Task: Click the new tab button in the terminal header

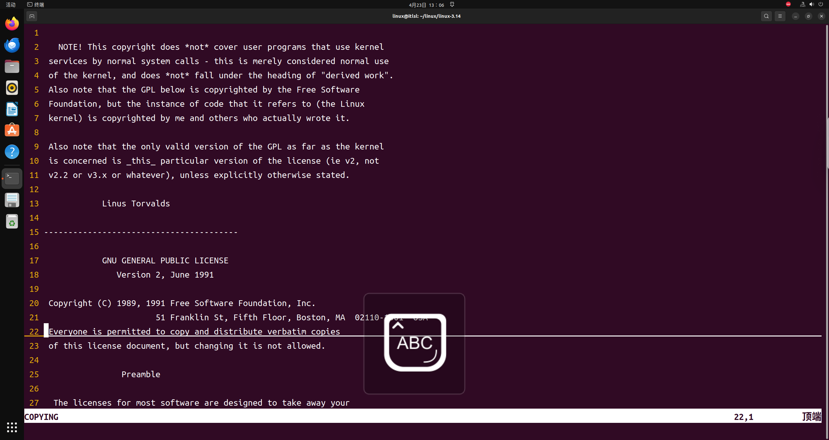Action: coord(32,16)
